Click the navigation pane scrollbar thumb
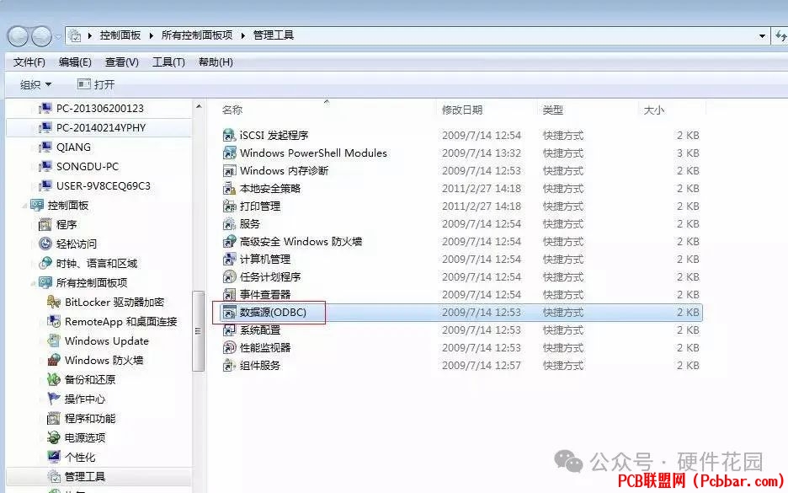 [198, 331]
